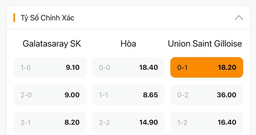The width and height of the screenshot is (256, 135).
Task: Click the 16.40 odds value
Action: pyautogui.click(x=227, y=122)
